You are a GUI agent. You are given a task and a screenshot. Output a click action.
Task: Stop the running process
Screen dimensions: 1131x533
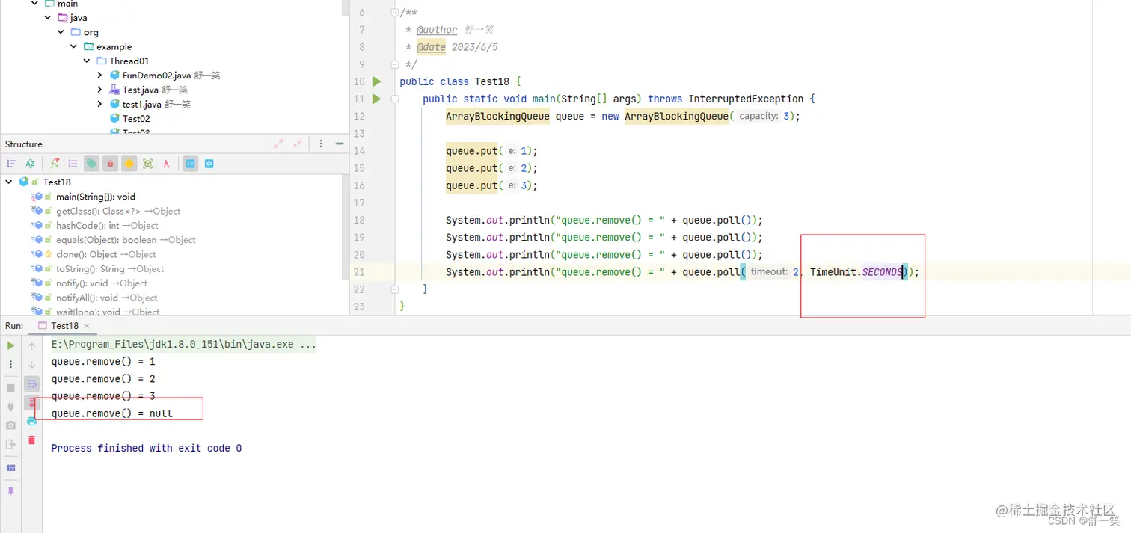(x=10, y=388)
